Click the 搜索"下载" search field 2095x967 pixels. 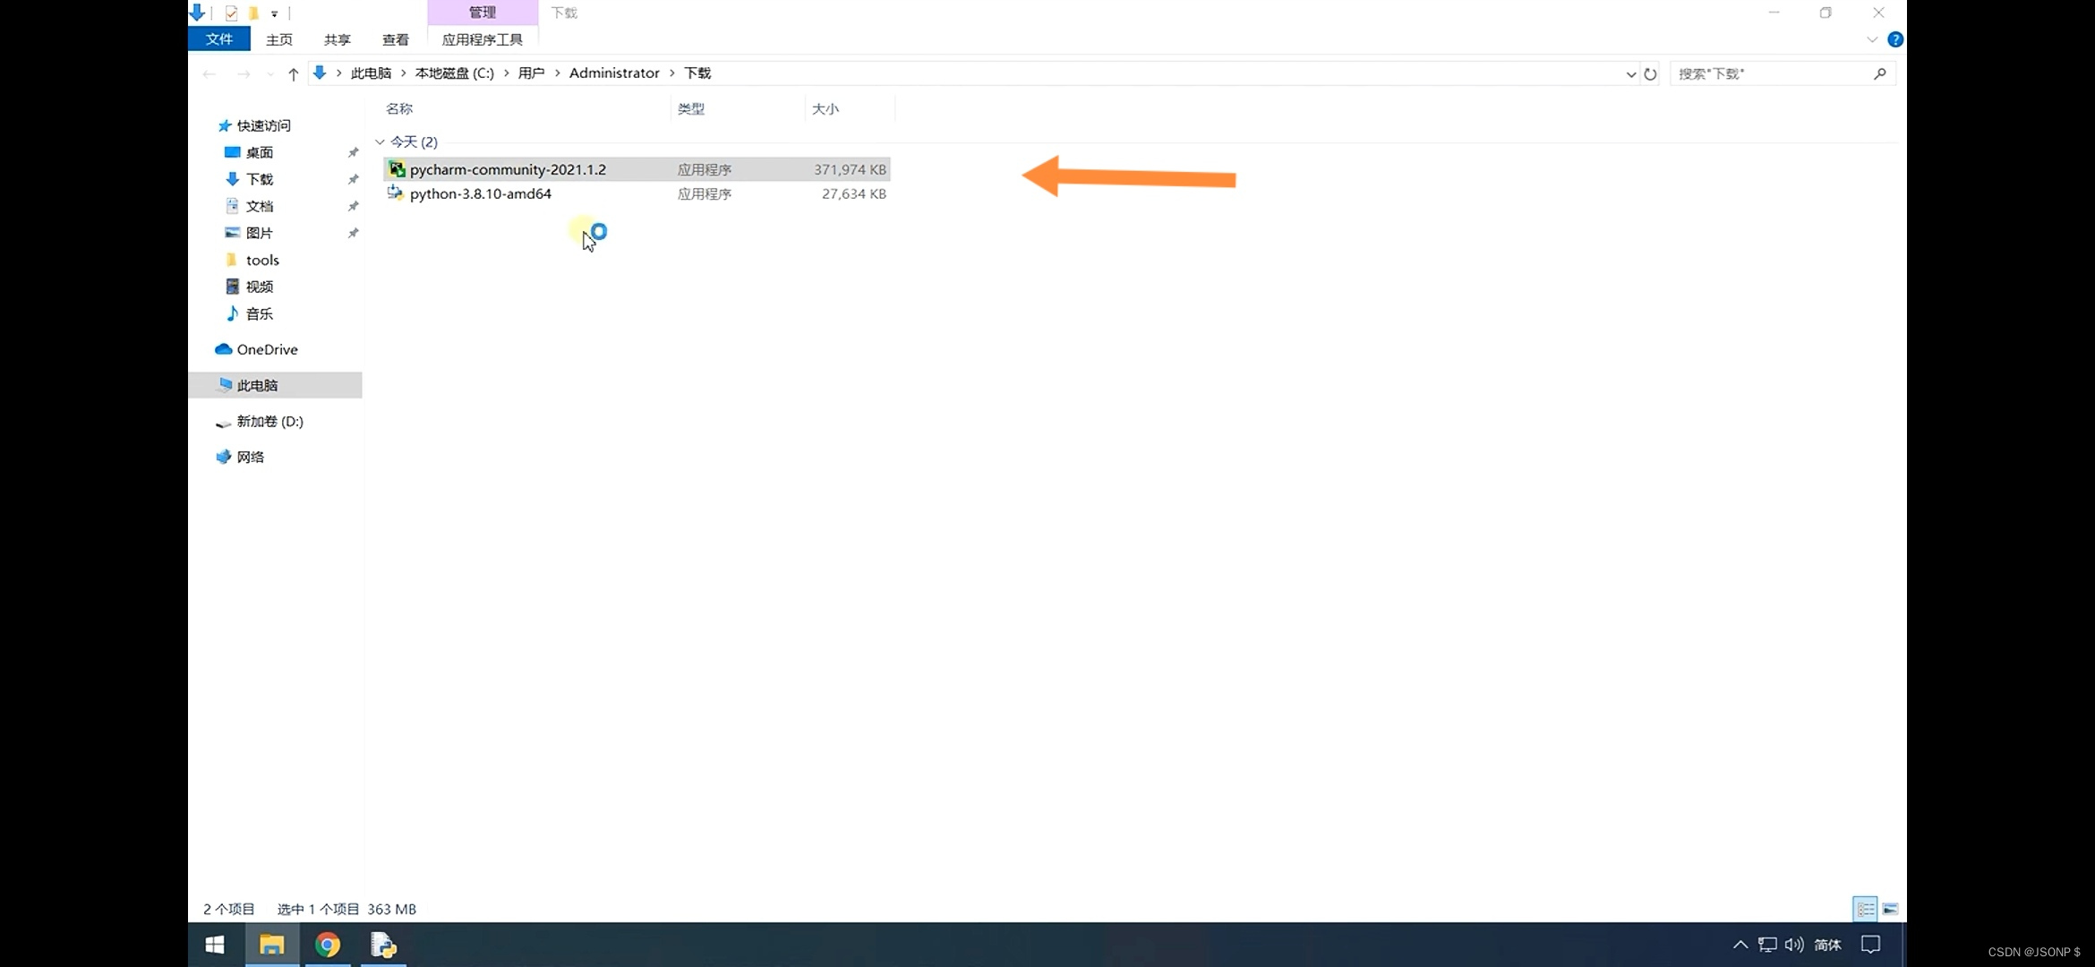1773,74
